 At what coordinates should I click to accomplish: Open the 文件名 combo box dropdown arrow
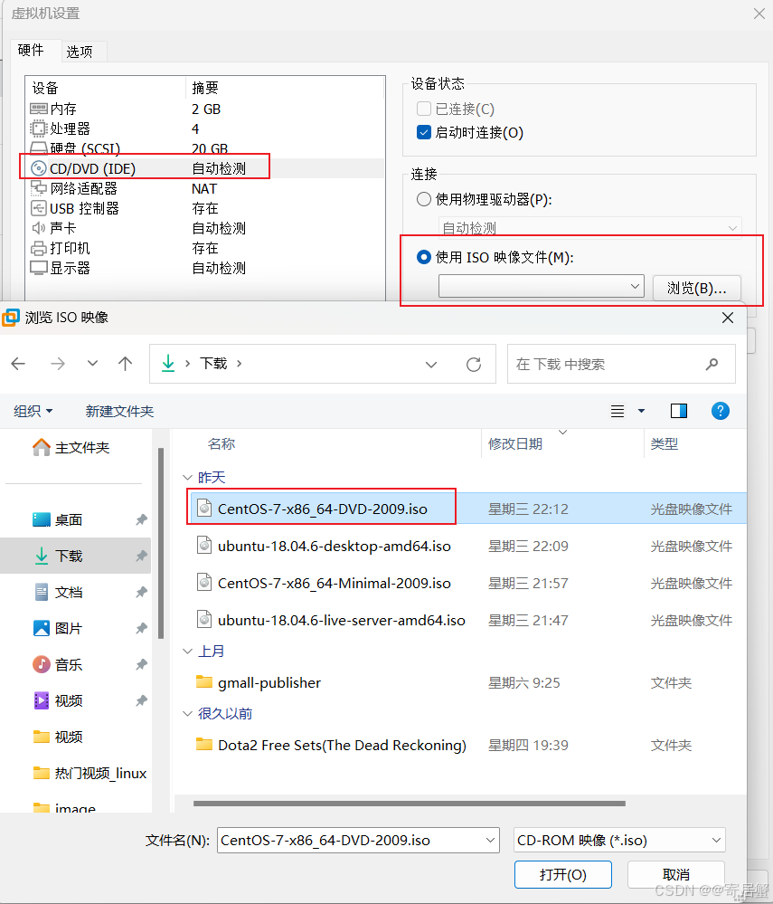pyautogui.click(x=490, y=840)
